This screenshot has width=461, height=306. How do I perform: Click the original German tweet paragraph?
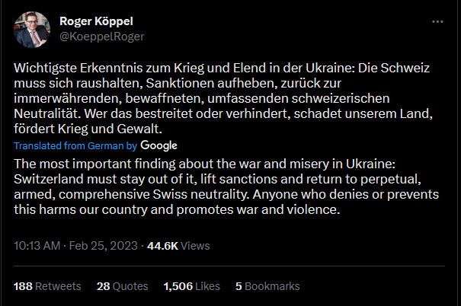(223, 98)
